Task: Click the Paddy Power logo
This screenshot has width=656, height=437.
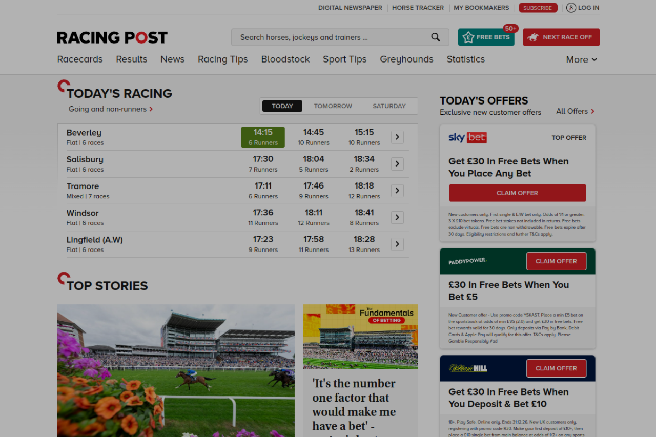Action: [x=467, y=261]
